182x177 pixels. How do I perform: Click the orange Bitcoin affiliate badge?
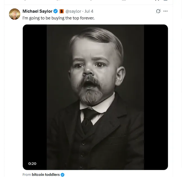tap(62, 11)
